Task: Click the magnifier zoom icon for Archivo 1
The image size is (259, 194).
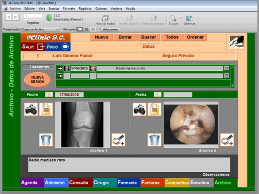Action: click(119, 140)
